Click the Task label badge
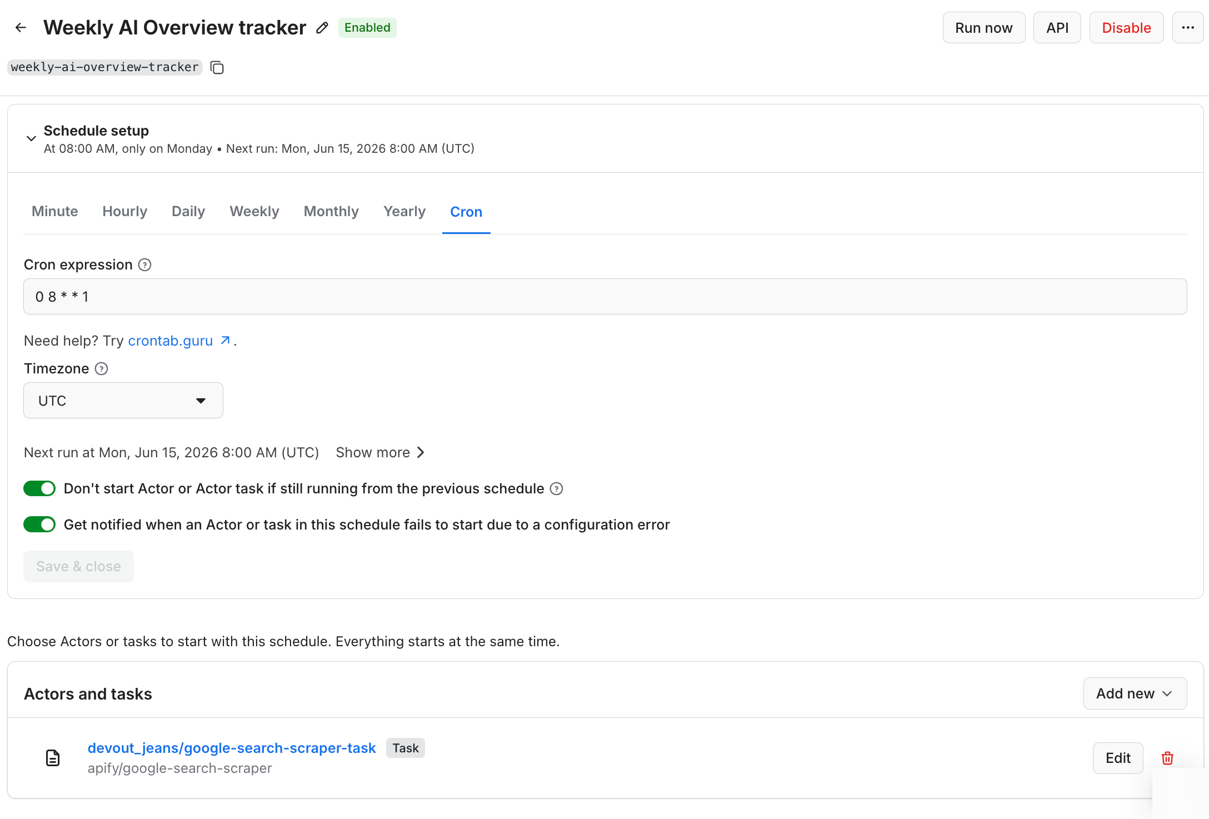This screenshot has height=819, width=1209. click(x=406, y=748)
